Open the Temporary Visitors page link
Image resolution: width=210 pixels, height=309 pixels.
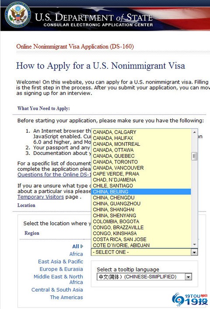click(x=41, y=197)
